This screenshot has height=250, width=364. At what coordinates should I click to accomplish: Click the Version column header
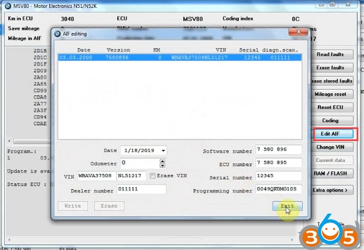(118, 50)
